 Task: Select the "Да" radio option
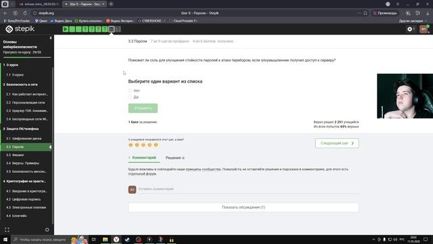coord(130,97)
